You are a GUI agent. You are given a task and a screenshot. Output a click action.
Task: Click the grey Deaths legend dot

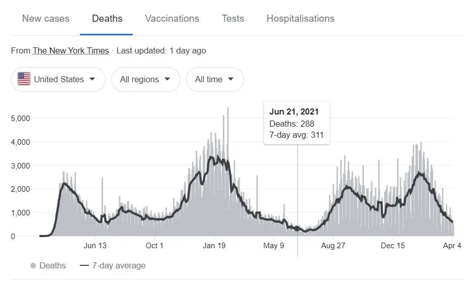[33, 265]
